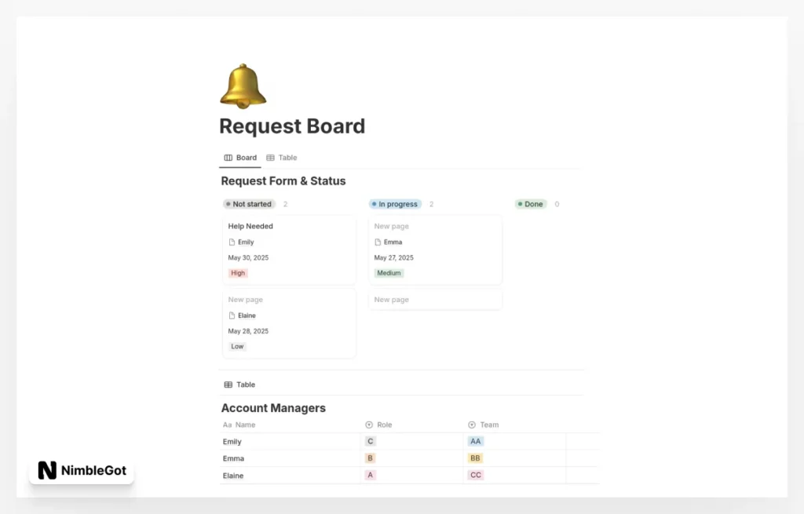The image size is (804, 514).
Task: Switch to the Table view tab beside Board
Action: 282,158
